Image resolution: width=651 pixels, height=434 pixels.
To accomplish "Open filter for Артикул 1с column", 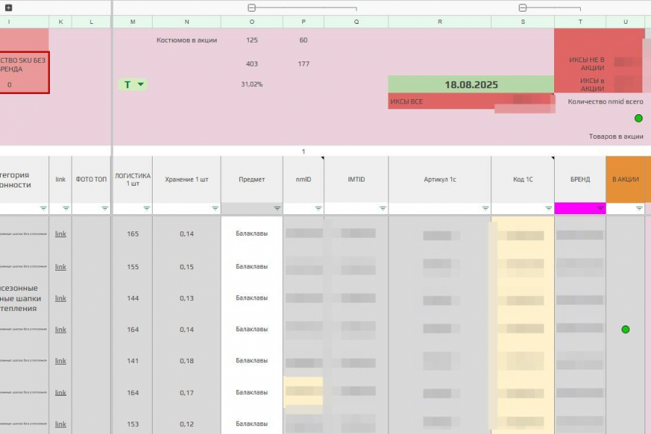I will [485, 208].
